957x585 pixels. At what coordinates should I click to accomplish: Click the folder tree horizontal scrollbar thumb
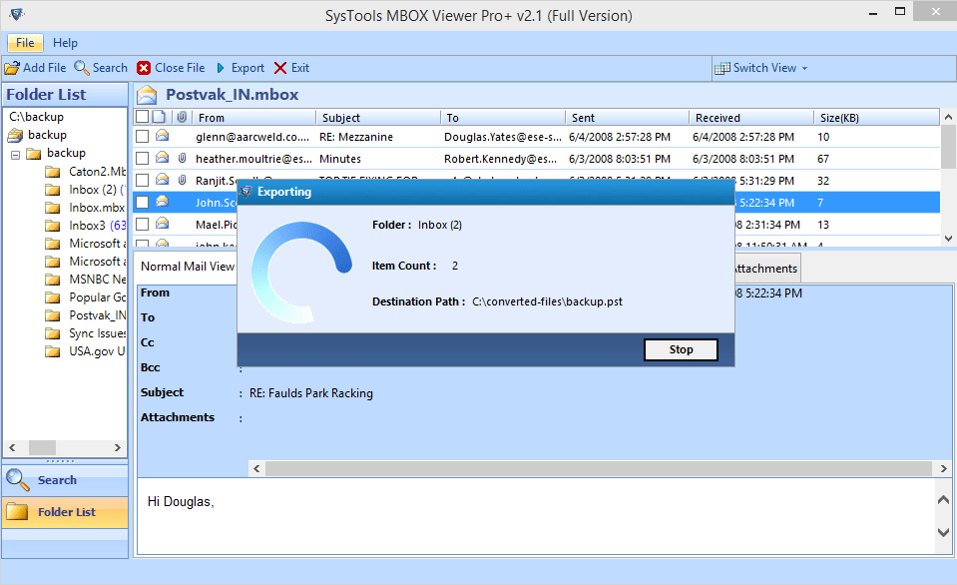click(x=42, y=447)
